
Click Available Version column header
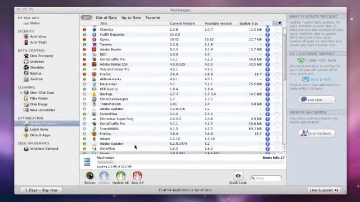218,24
